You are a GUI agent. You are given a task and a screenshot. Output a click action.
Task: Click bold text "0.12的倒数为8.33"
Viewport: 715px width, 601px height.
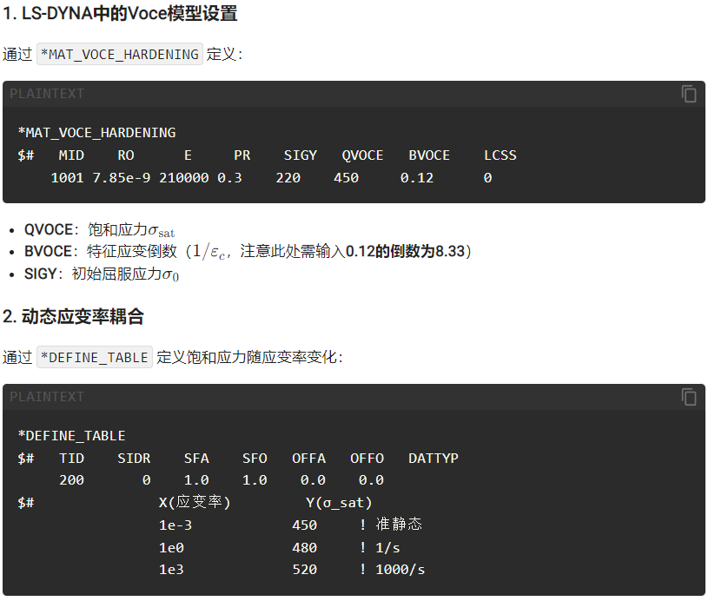tap(405, 252)
